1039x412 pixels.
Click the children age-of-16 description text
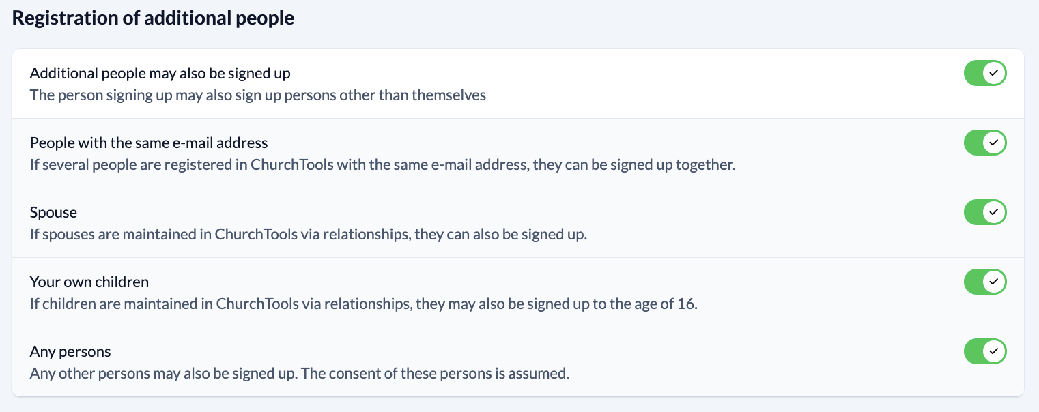[x=363, y=304]
